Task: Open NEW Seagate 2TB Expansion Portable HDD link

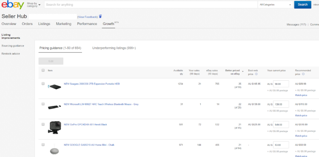Action: click(92, 84)
